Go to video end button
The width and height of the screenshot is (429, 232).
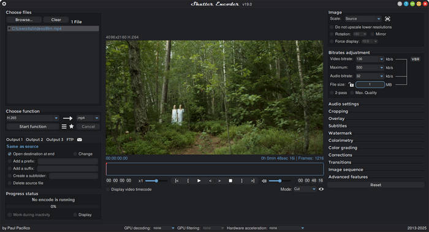click(x=252, y=181)
